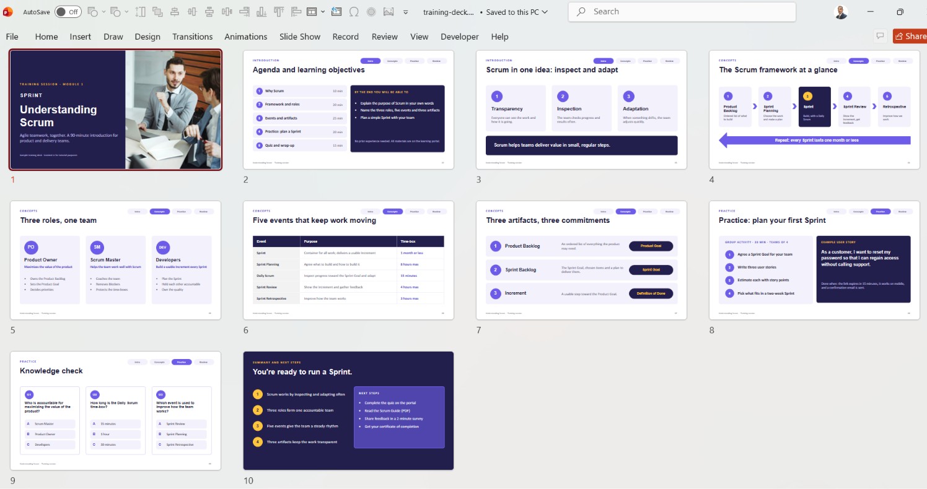Image resolution: width=927 pixels, height=489 pixels.
Task: Click the round Record icon
Action: click(371, 12)
